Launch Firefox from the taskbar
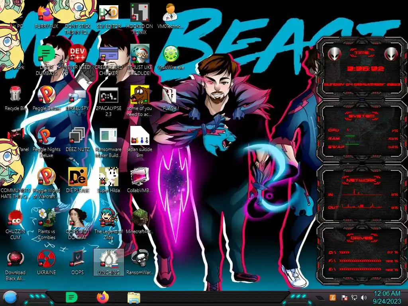 [103, 297]
